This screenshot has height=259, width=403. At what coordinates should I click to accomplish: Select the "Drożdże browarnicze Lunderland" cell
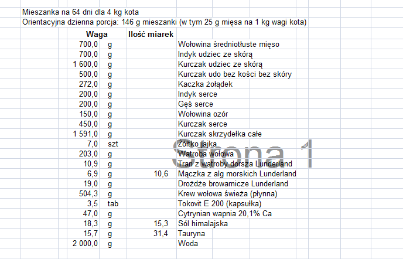(x=233, y=183)
